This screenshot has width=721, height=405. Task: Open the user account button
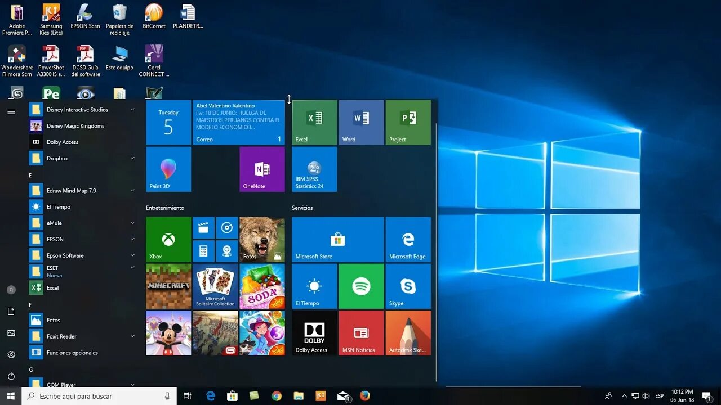pyautogui.click(x=11, y=290)
